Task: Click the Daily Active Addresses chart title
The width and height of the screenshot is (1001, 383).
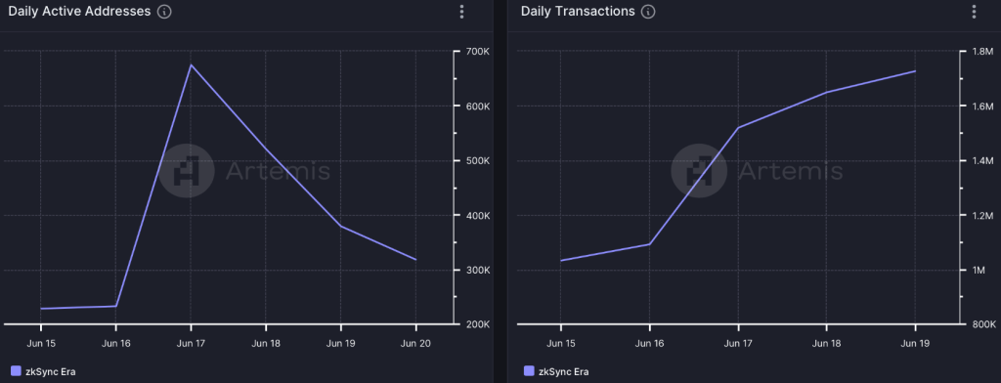Action: (80, 12)
